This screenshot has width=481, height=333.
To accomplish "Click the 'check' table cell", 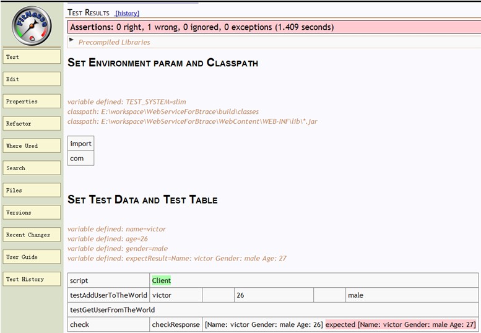I will (108, 324).
